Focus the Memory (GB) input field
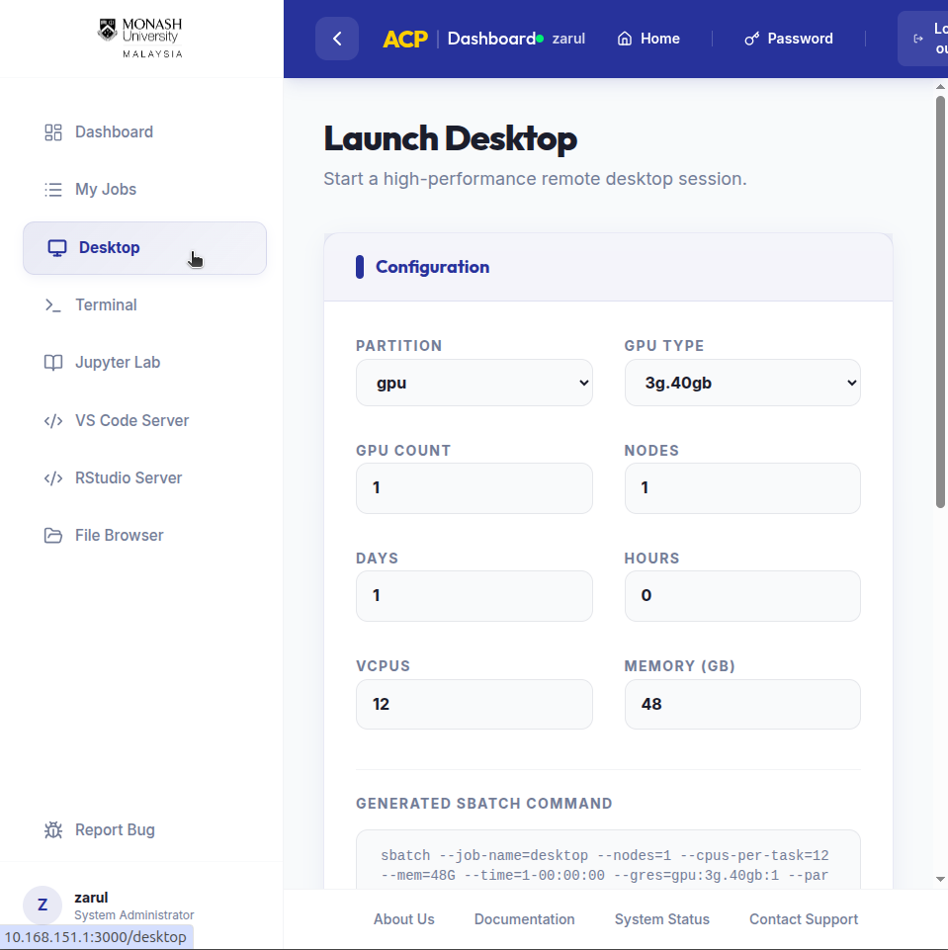The height and width of the screenshot is (950, 948). point(742,704)
